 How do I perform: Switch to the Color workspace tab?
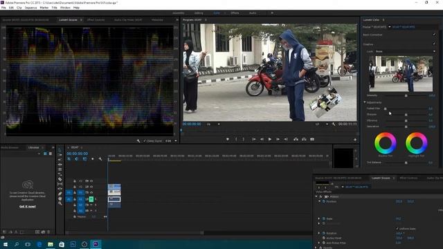point(217,13)
